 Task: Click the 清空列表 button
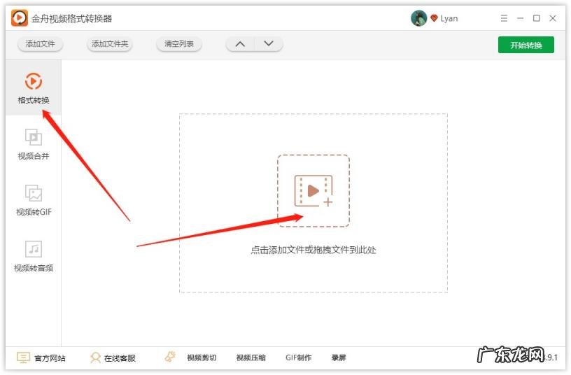pos(179,44)
